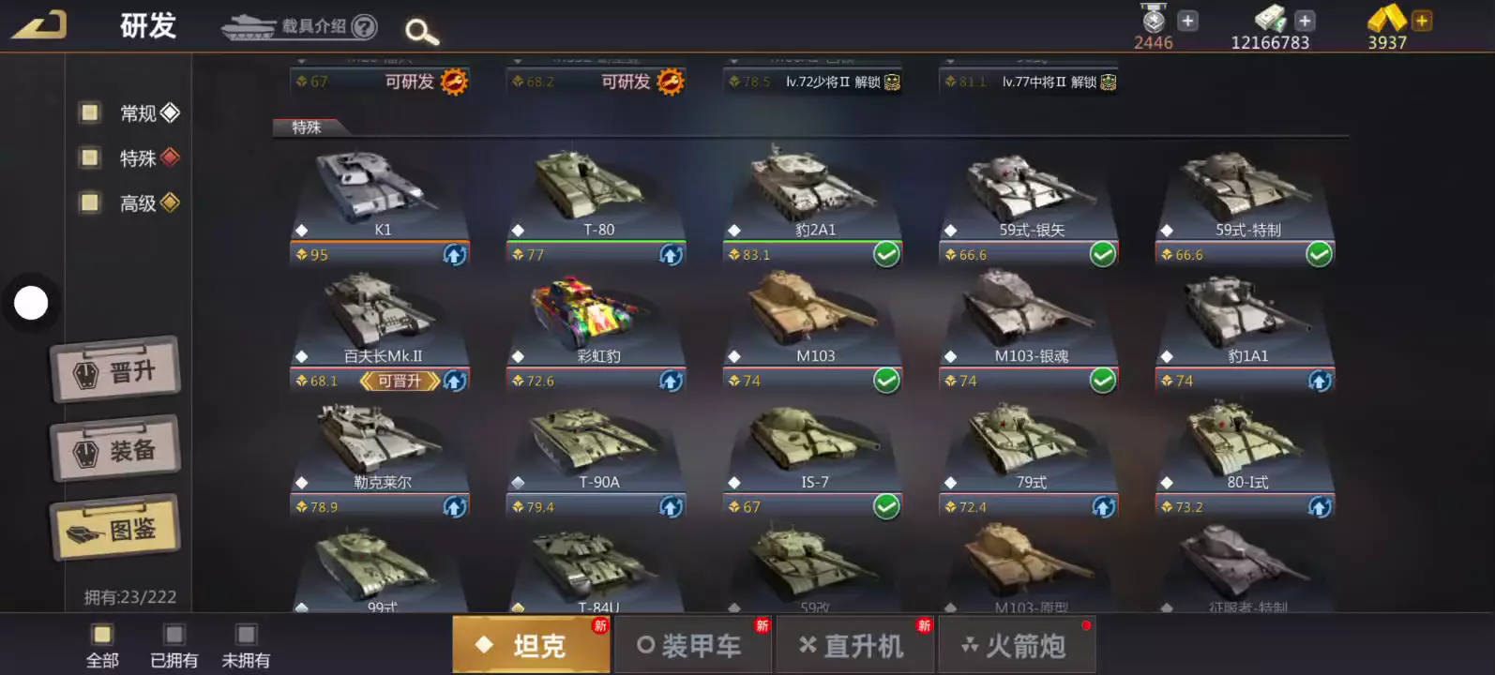This screenshot has height=675, width=1495.
Task: Click green checkmark on 豹2A1 tank
Action: [886, 254]
